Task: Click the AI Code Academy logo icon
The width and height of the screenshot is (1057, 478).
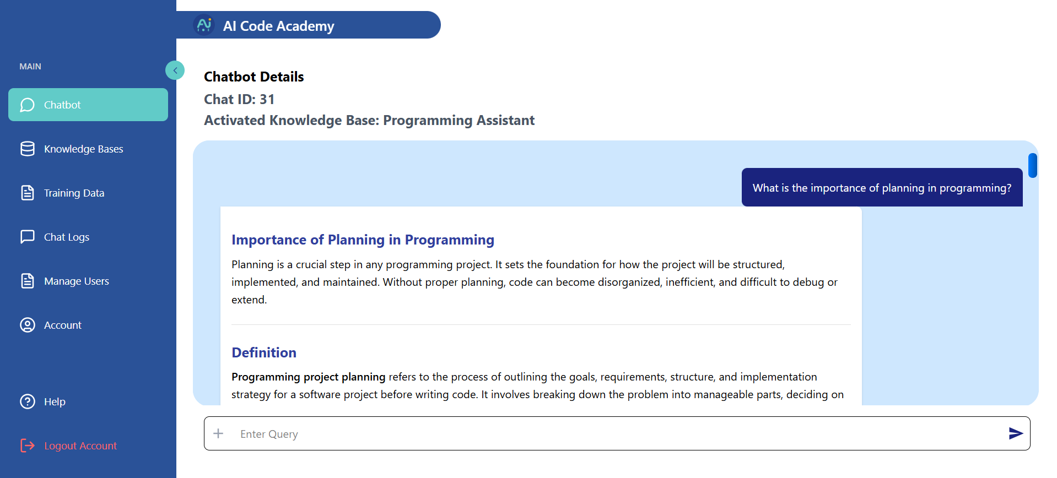Action: coord(204,25)
